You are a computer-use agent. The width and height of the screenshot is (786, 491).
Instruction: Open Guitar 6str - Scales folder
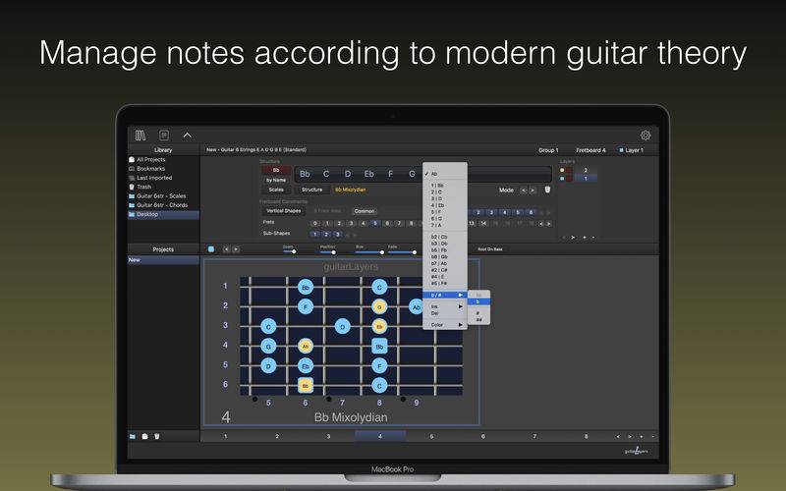click(161, 195)
